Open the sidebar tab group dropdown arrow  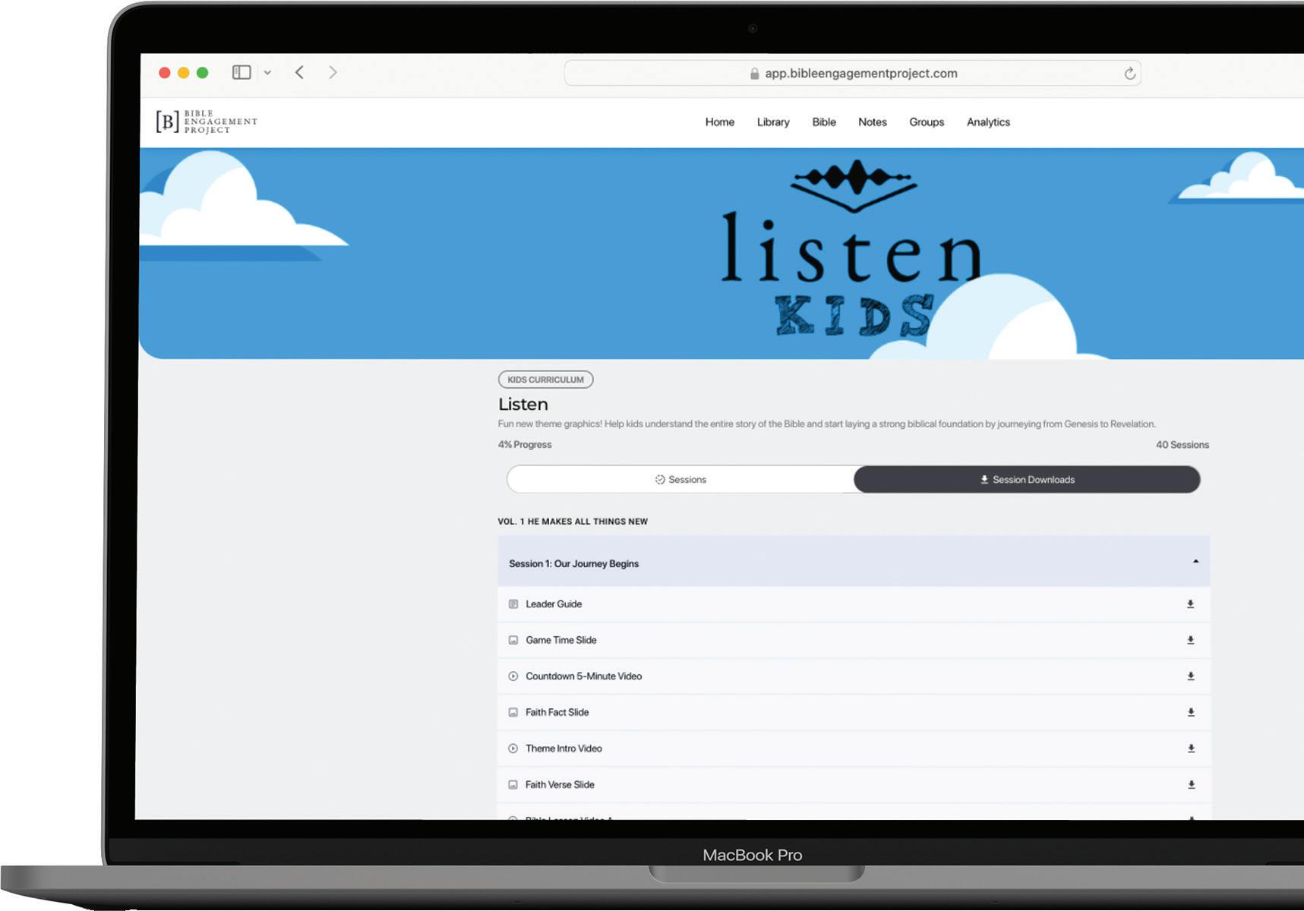(x=267, y=73)
